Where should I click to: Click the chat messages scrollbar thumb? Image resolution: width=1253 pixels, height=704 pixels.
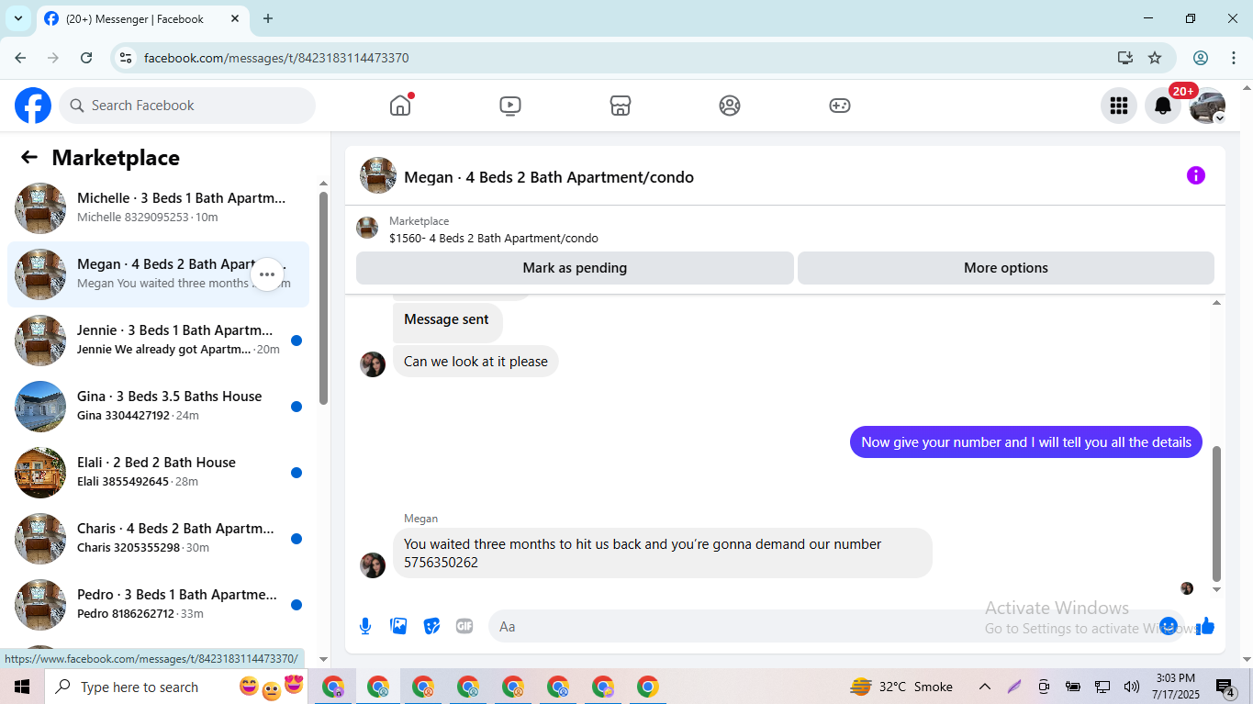click(1217, 514)
